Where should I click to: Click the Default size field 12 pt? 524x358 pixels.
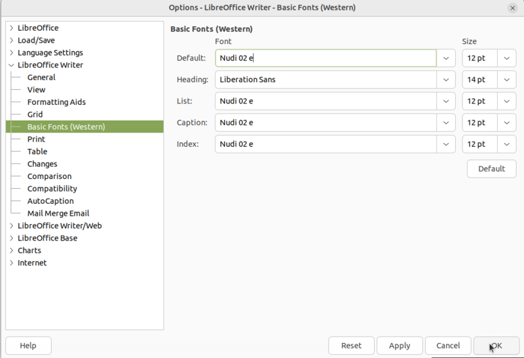coord(480,58)
